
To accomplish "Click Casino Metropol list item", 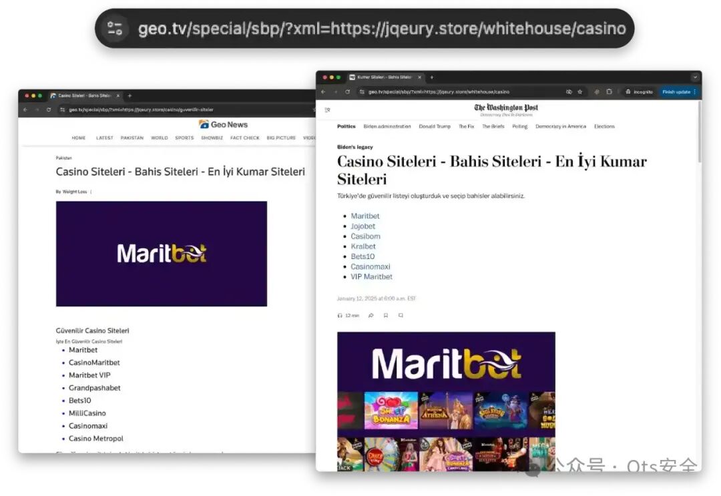I will [x=96, y=439].
